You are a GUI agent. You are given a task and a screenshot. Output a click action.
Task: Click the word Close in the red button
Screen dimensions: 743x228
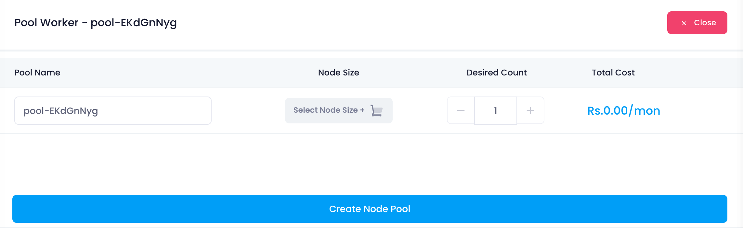tap(705, 23)
